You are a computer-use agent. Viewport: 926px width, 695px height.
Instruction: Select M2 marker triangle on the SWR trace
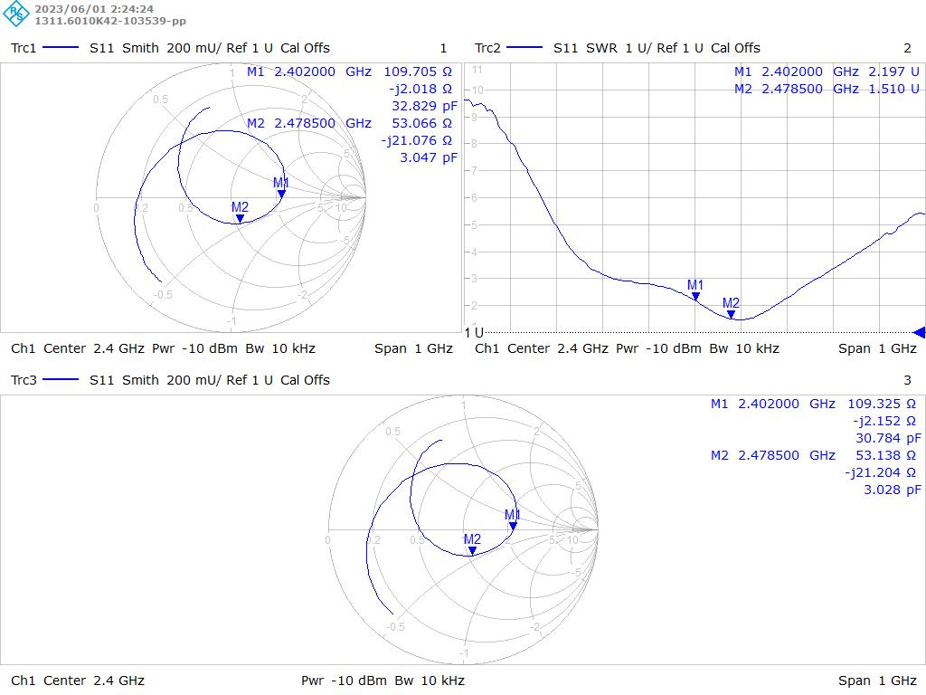[731, 314]
